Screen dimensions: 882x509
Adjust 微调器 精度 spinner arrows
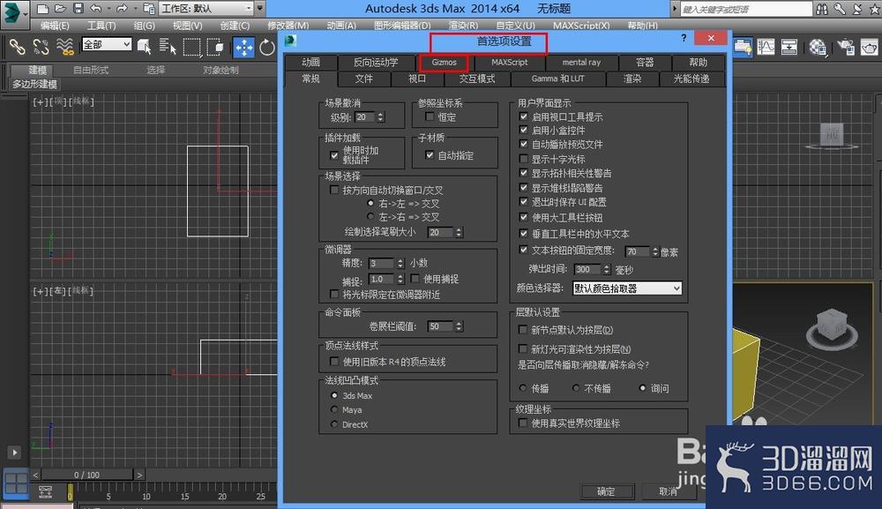tap(400, 263)
